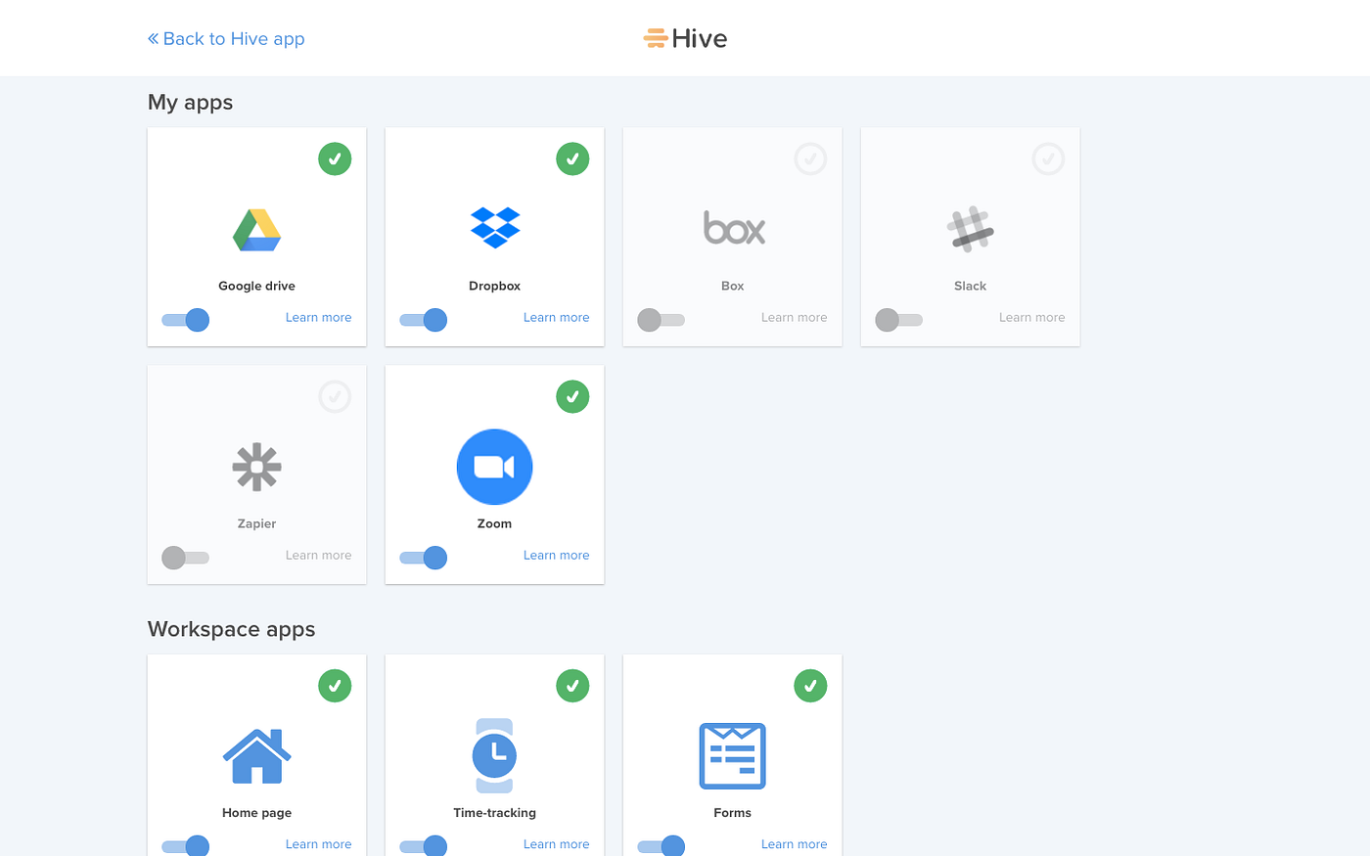Open Learn more for Box
The width and height of the screenshot is (1370, 856).
794,317
